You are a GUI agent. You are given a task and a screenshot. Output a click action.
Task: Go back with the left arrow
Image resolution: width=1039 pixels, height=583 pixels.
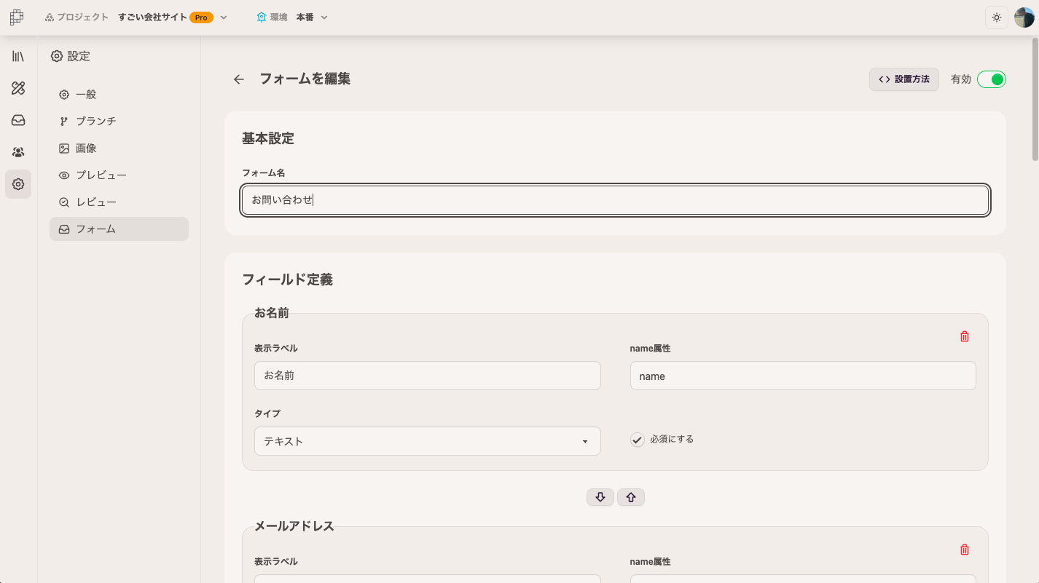[239, 79]
